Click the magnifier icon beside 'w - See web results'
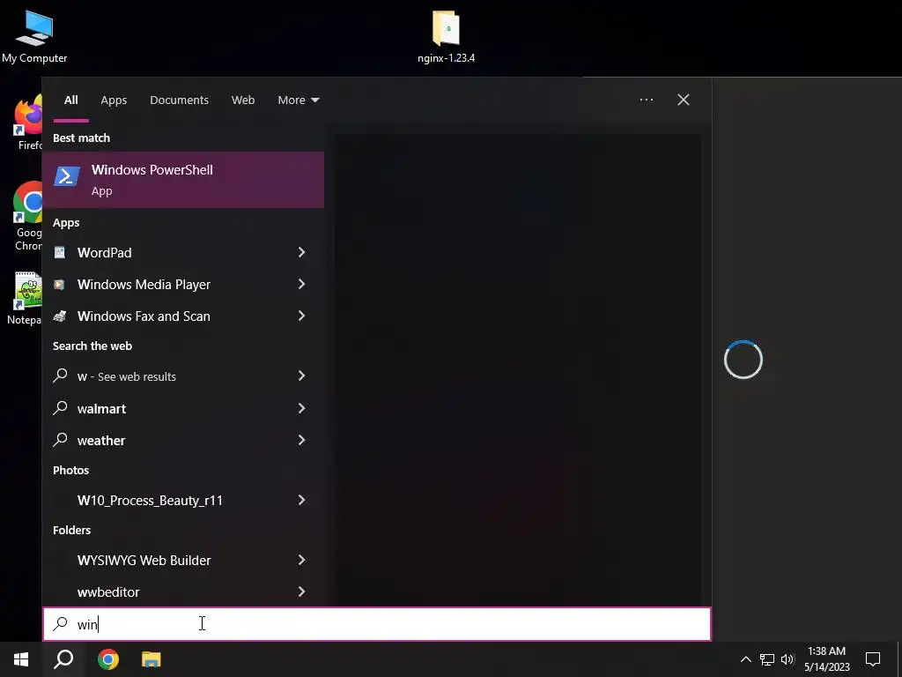 coord(60,376)
